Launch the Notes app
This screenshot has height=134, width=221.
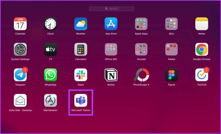click(202, 24)
